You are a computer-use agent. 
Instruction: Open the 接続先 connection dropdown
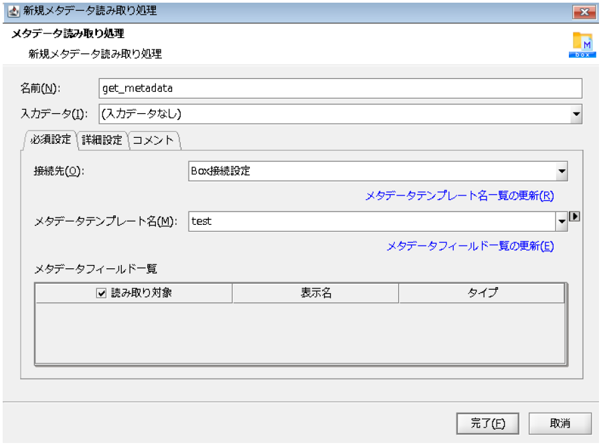[561, 171]
